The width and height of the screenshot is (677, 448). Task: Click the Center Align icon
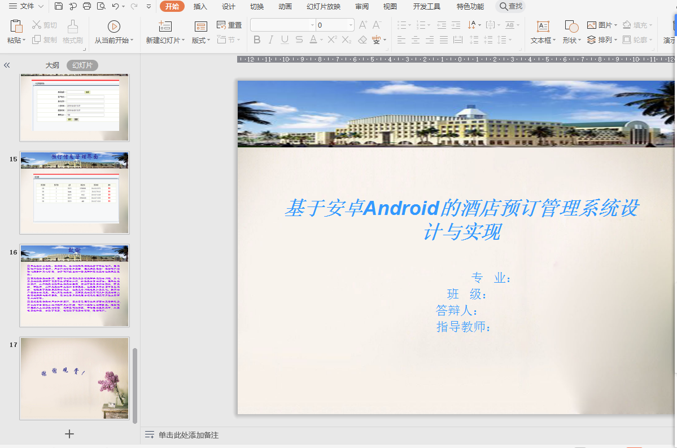(x=416, y=40)
